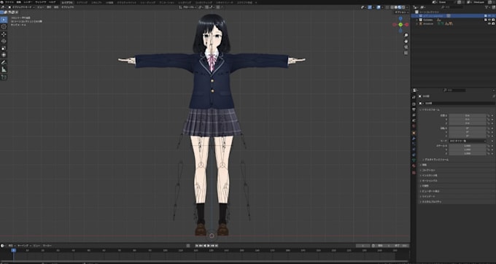This screenshot has width=496, height=264.
Task: Open Global transform orientation dropdown
Action: (188, 7)
